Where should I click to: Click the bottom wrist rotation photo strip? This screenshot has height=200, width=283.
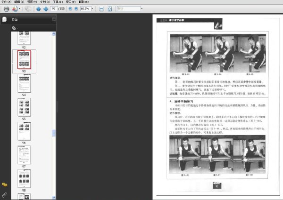217,154
